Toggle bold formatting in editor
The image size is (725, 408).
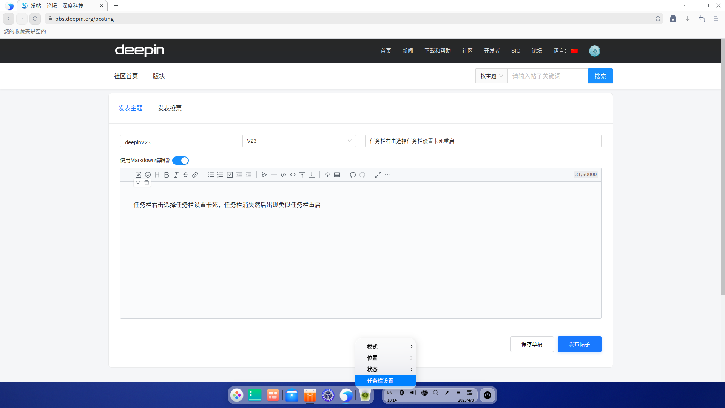pos(167,175)
